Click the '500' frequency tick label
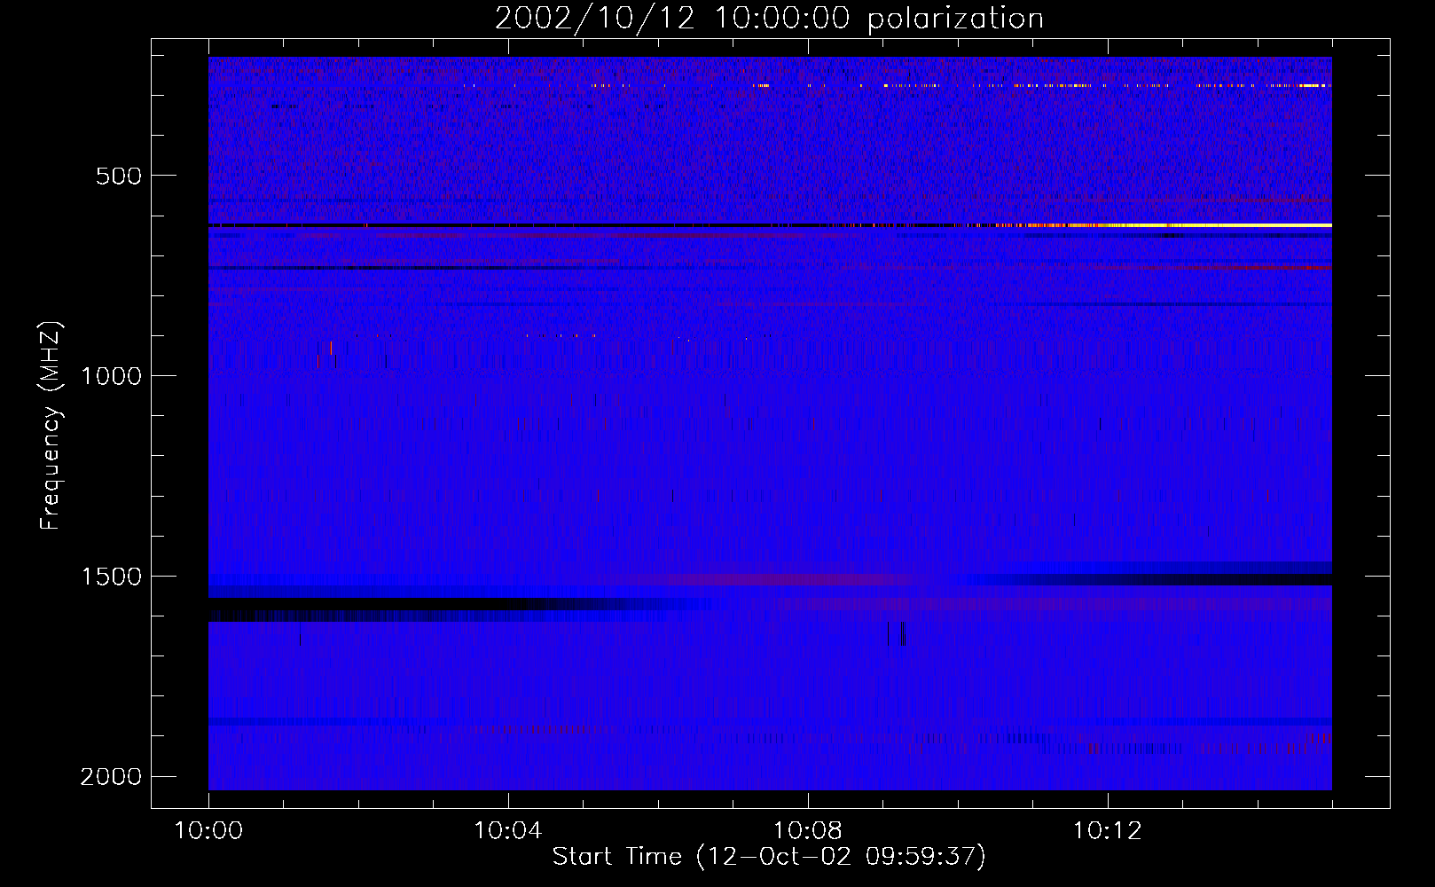1435x887 pixels. coord(119,176)
